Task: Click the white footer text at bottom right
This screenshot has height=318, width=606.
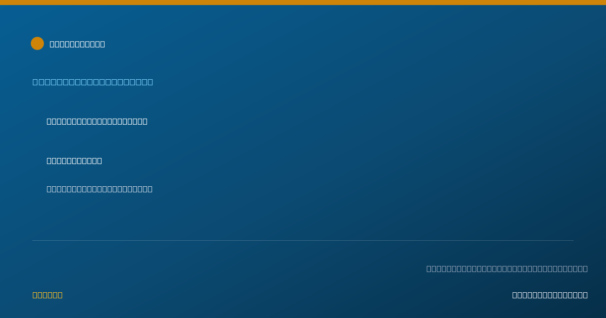Action: (550, 295)
